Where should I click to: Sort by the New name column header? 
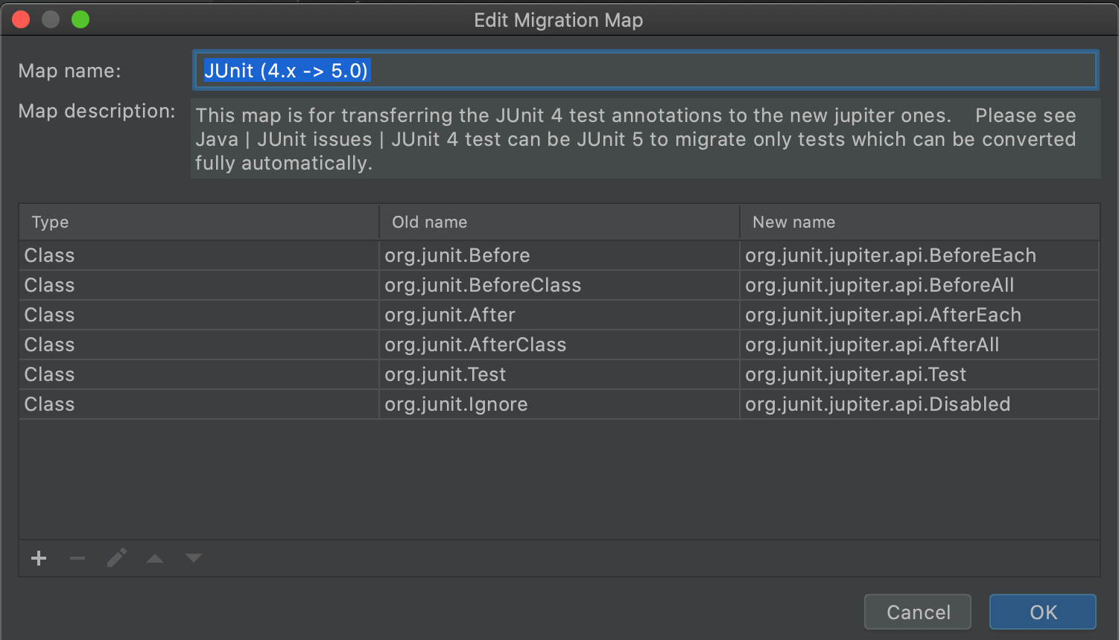pyautogui.click(x=919, y=222)
